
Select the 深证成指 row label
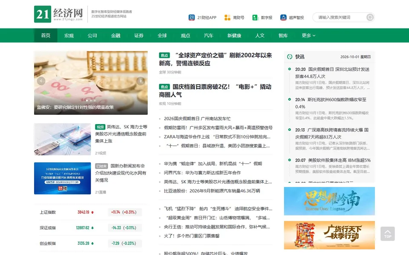[x=48, y=228]
